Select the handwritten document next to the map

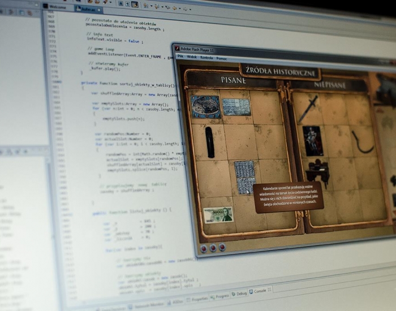click(x=236, y=107)
